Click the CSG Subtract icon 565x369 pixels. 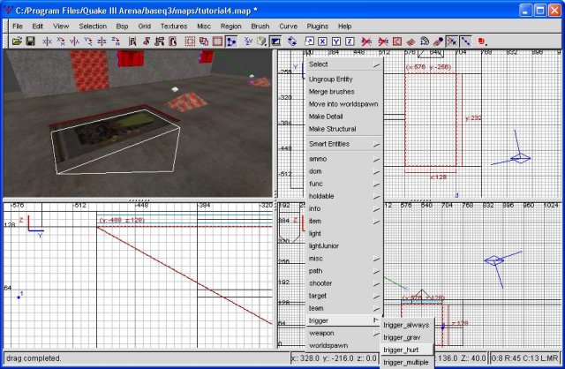pos(204,41)
